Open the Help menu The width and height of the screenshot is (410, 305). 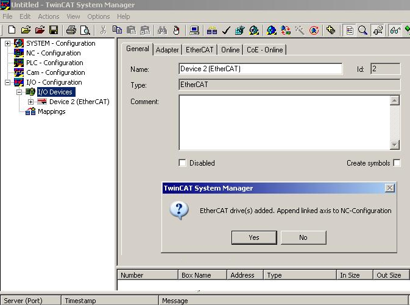point(124,16)
